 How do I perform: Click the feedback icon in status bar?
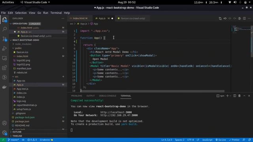coord(244,140)
